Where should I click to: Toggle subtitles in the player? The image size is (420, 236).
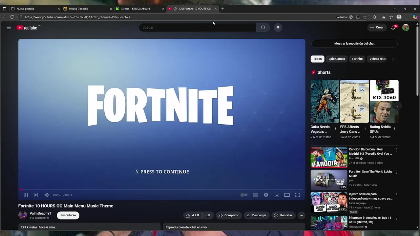pos(255,195)
